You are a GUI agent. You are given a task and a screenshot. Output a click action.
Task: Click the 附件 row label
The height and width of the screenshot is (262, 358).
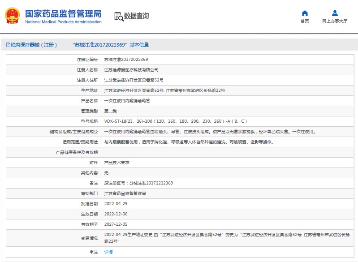click(93, 163)
